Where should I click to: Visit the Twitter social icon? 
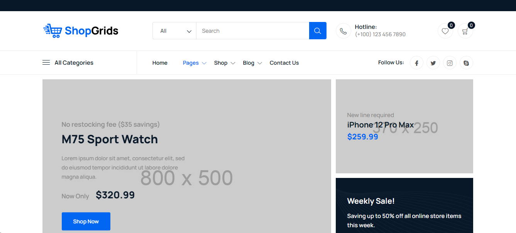[433, 63]
